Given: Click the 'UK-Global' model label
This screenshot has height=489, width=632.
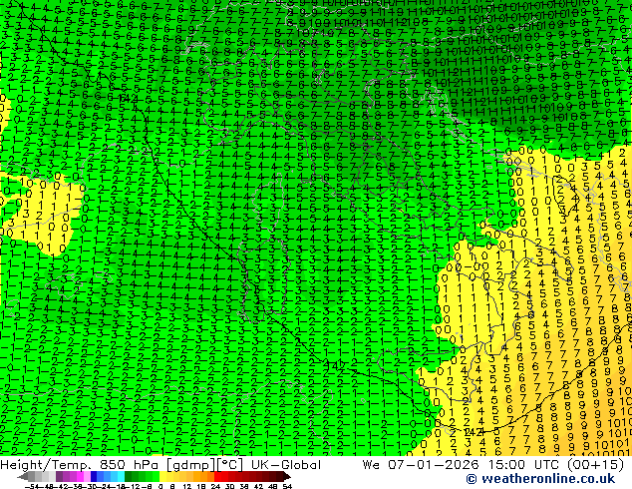Looking at the screenshot, I should tap(286, 465).
